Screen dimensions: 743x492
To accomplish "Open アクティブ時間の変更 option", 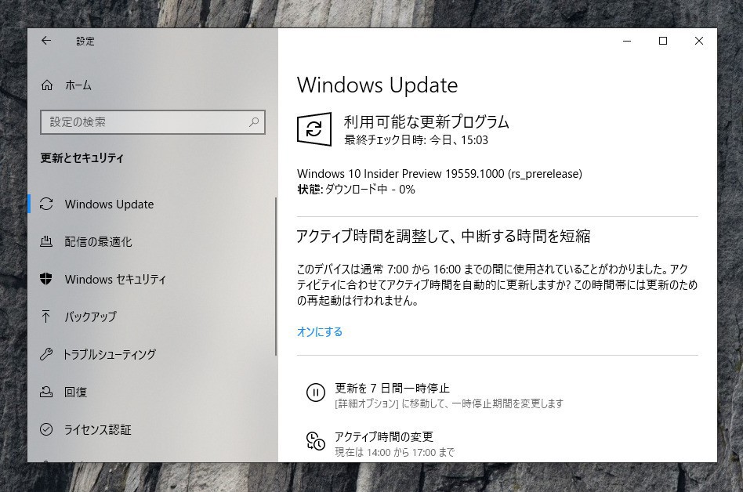I will pos(384,436).
